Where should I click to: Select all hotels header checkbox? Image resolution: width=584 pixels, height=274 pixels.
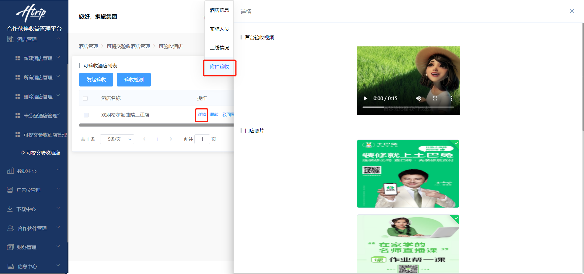85,98
